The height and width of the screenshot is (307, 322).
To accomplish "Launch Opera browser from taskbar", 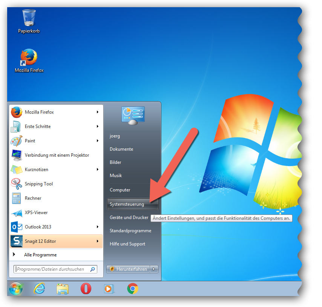I will coord(86,289).
